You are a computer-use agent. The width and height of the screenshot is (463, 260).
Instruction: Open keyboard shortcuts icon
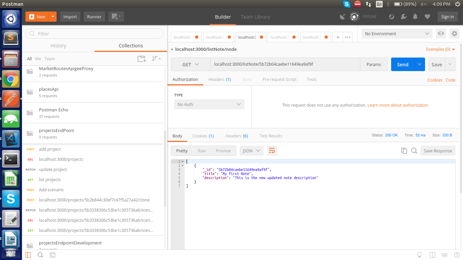[x=445, y=255]
